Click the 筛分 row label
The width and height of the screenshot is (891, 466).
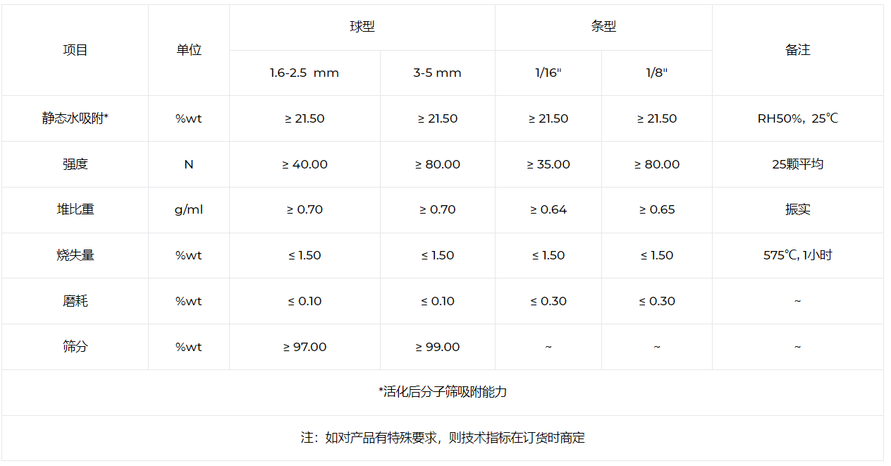click(x=75, y=347)
